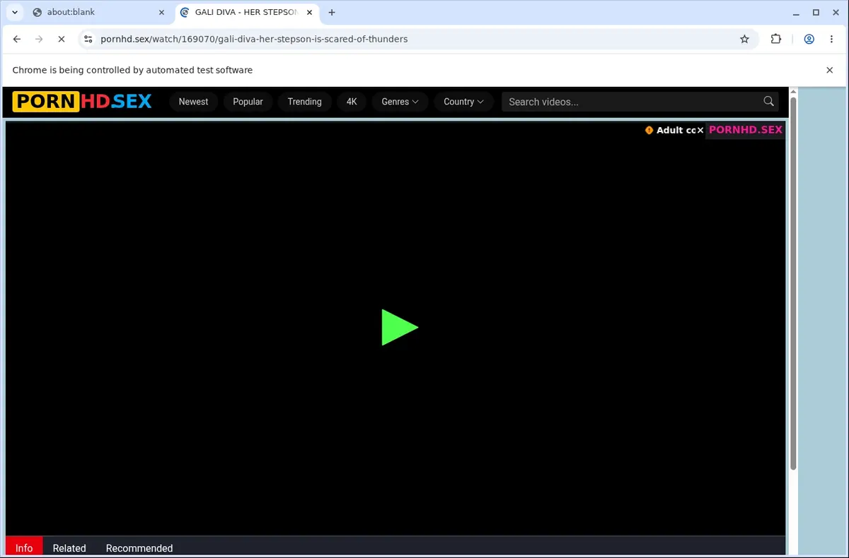This screenshot has height=558, width=849.
Task: Click the forward navigation arrow
Action: point(39,40)
